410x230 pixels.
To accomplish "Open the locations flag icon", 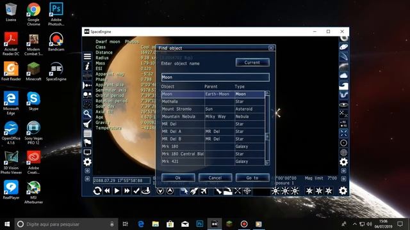I will pyautogui.click(x=87, y=142).
